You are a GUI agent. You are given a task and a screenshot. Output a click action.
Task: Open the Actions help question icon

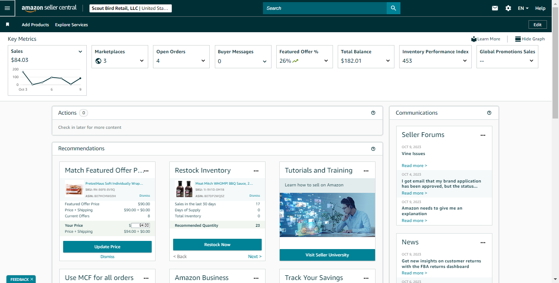pos(373,113)
